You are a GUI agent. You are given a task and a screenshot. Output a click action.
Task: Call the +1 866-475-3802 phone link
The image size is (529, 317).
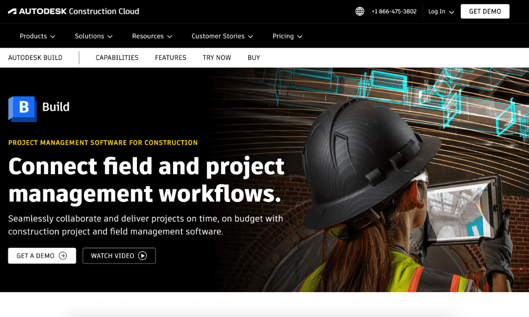[x=394, y=12]
